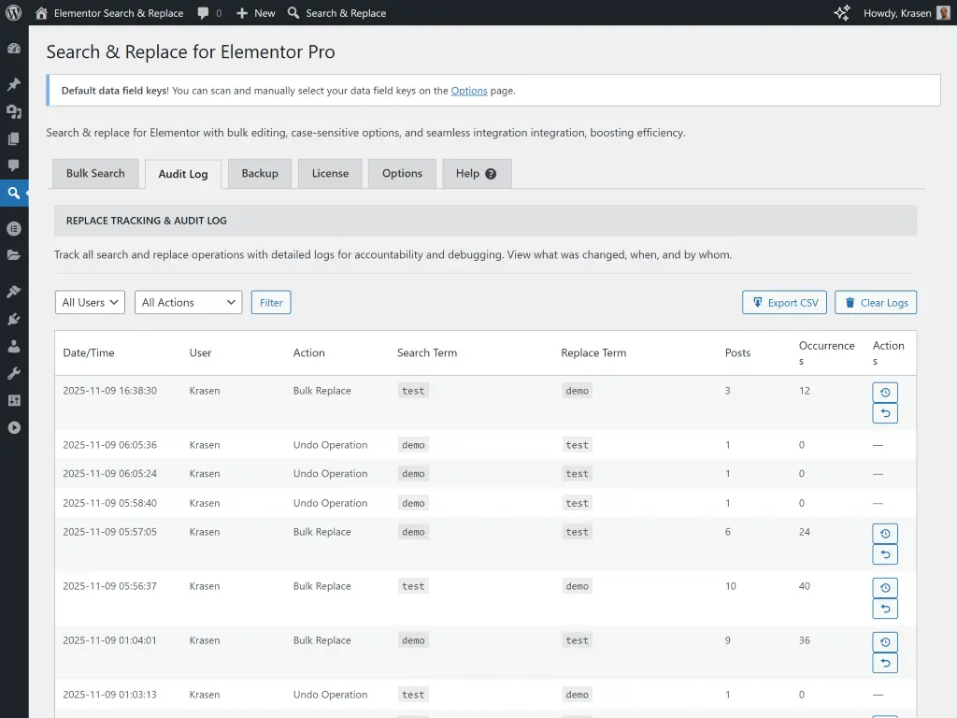This screenshot has width=957, height=718.
Task: Open the Bulk Search tab
Action: [x=95, y=173]
